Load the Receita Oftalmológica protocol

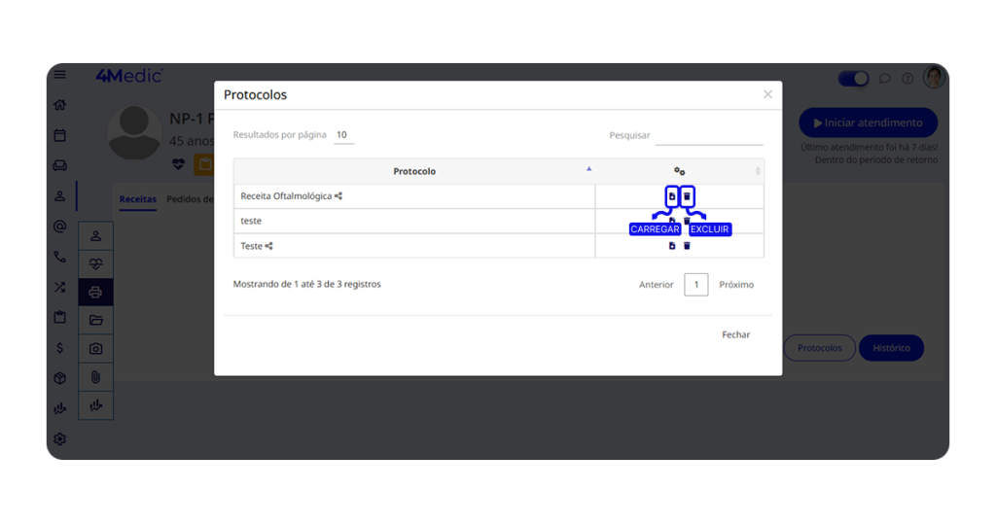pyautogui.click(x=672, y=196)
